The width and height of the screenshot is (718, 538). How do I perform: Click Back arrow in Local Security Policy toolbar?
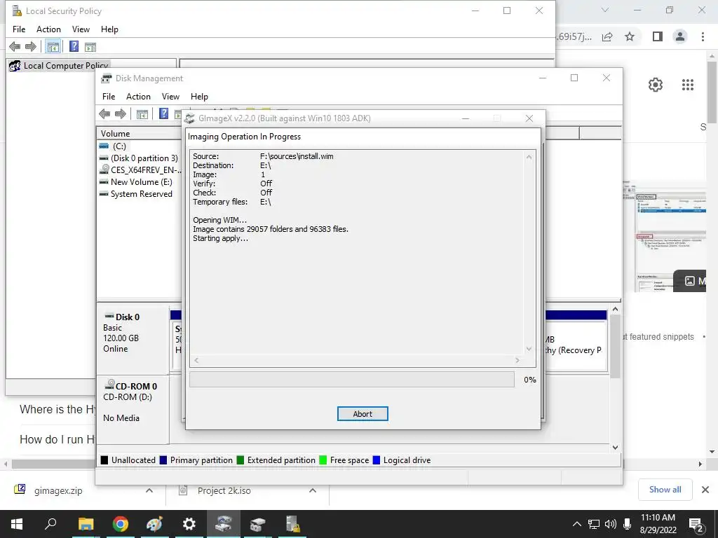[15, 46]
